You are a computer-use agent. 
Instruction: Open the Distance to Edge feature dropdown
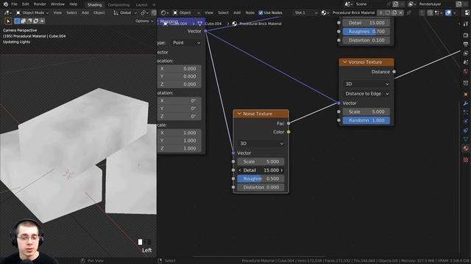pyautogui.click(x=366, y=94)
